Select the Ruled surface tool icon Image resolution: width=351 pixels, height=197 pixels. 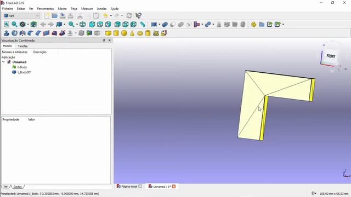46,33
